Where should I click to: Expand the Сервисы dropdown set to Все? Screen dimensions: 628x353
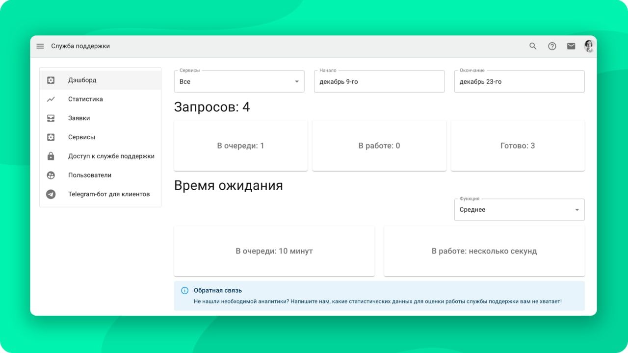click(x=239, y=81)
